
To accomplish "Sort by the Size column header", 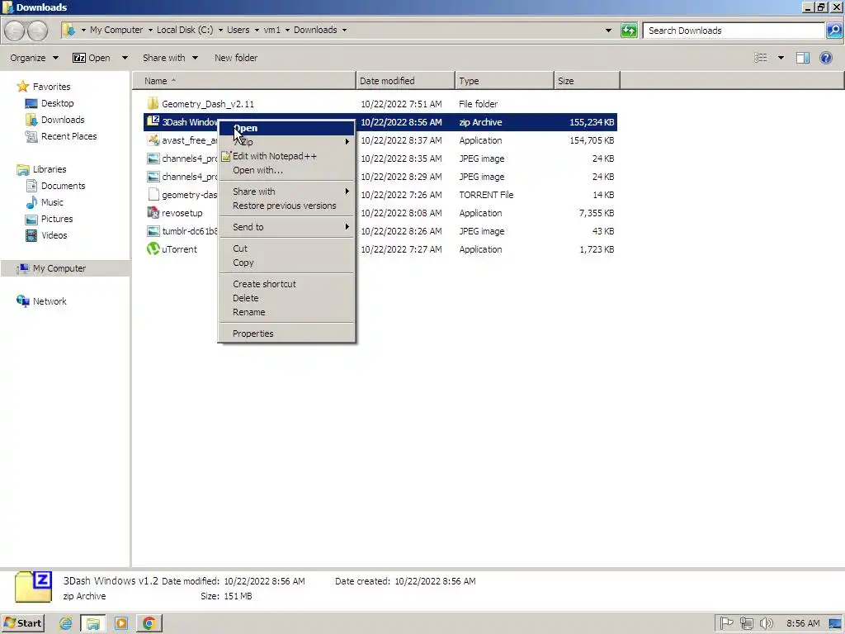I will pyautogui.click(x=587, y=81).
